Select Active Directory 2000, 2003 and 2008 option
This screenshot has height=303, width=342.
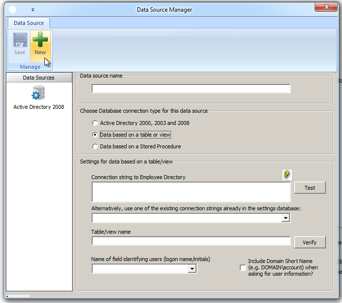coord(95,123)
